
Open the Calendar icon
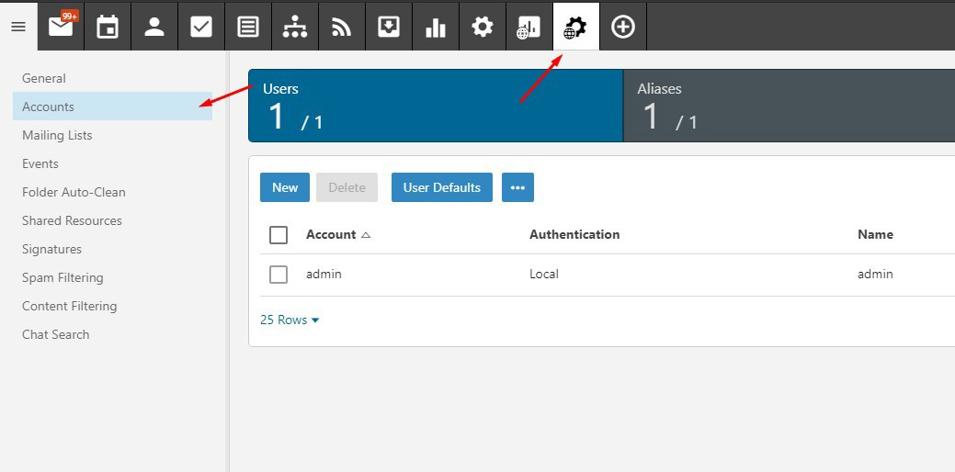click(x=108, y=27)
